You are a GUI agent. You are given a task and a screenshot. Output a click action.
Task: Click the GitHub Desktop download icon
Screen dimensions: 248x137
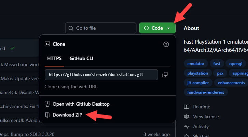[x=47, y=104]
